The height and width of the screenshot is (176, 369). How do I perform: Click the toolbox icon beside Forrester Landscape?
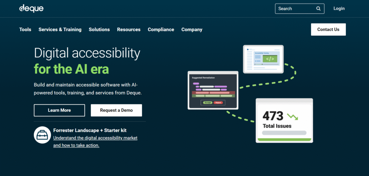(x=42, y=135)
